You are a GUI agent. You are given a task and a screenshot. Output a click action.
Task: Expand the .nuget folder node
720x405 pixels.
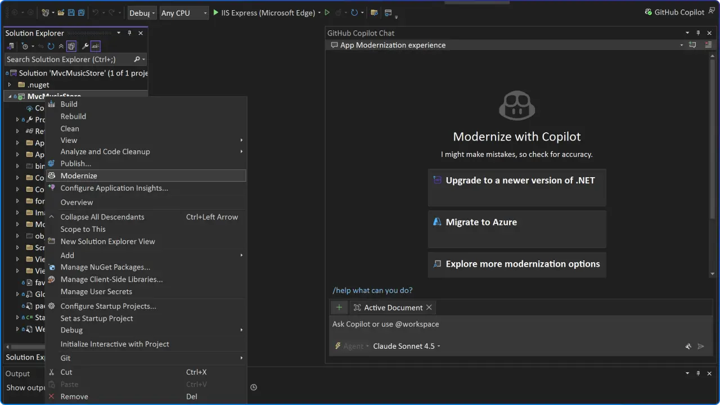click(9, 84)
